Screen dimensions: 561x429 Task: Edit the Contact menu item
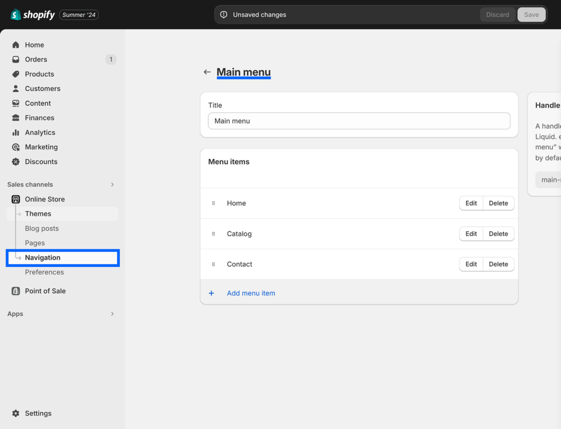[x=471, y=264]
